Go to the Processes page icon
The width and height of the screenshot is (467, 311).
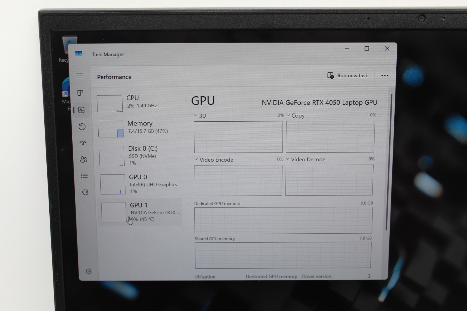pos(80,93)
